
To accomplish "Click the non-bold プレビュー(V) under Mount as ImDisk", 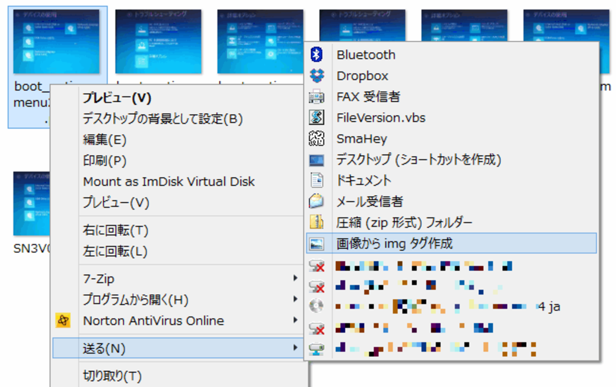I will [116, 203].
